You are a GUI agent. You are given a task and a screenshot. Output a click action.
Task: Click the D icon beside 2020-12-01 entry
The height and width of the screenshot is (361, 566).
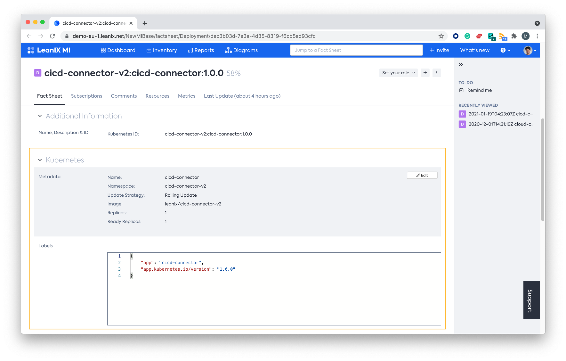coord(462,124)
